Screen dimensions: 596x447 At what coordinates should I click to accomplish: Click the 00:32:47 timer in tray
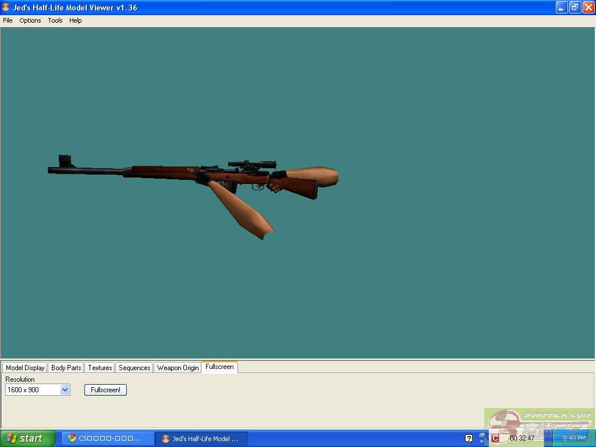coord(522,438)
